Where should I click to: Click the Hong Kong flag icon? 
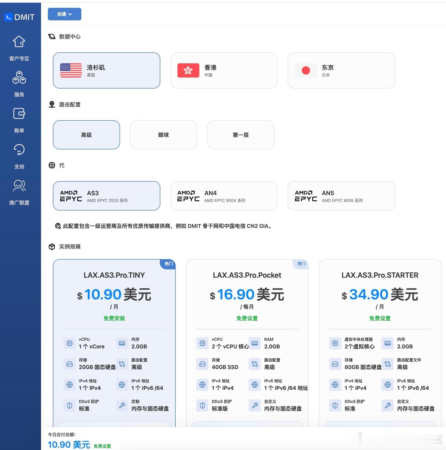pyautogui.click(x=188, y=70)
